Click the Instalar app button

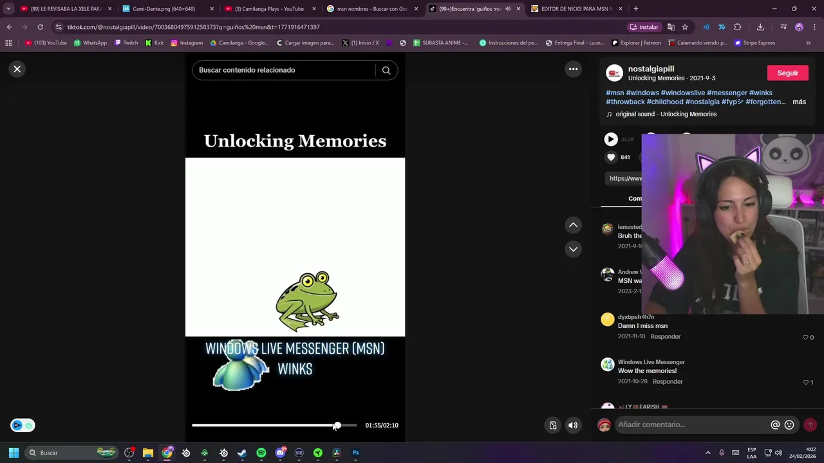(644, 27)
